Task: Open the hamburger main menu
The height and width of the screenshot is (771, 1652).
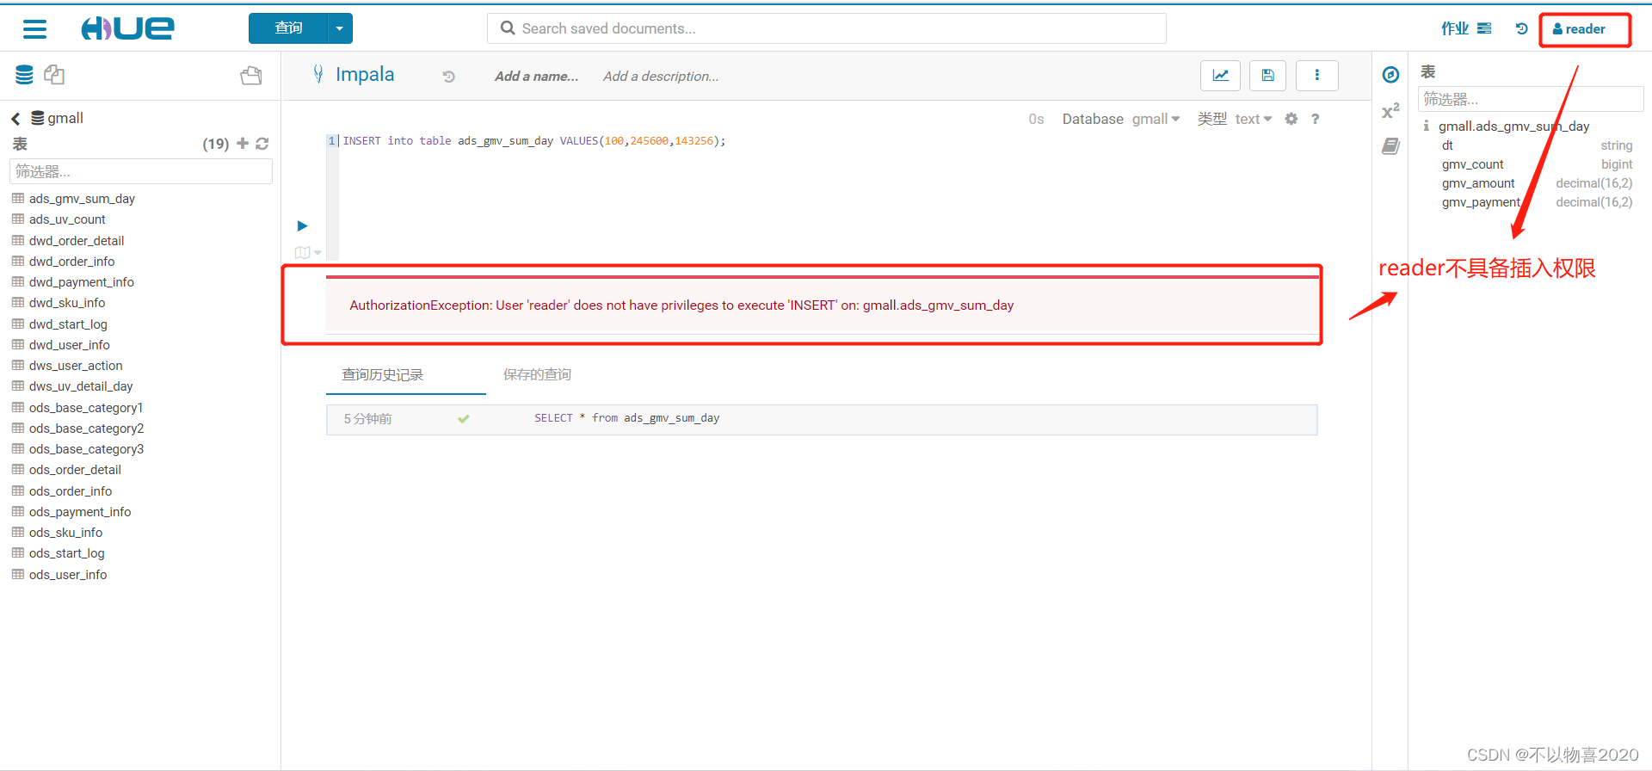Action: pos(34,29)
